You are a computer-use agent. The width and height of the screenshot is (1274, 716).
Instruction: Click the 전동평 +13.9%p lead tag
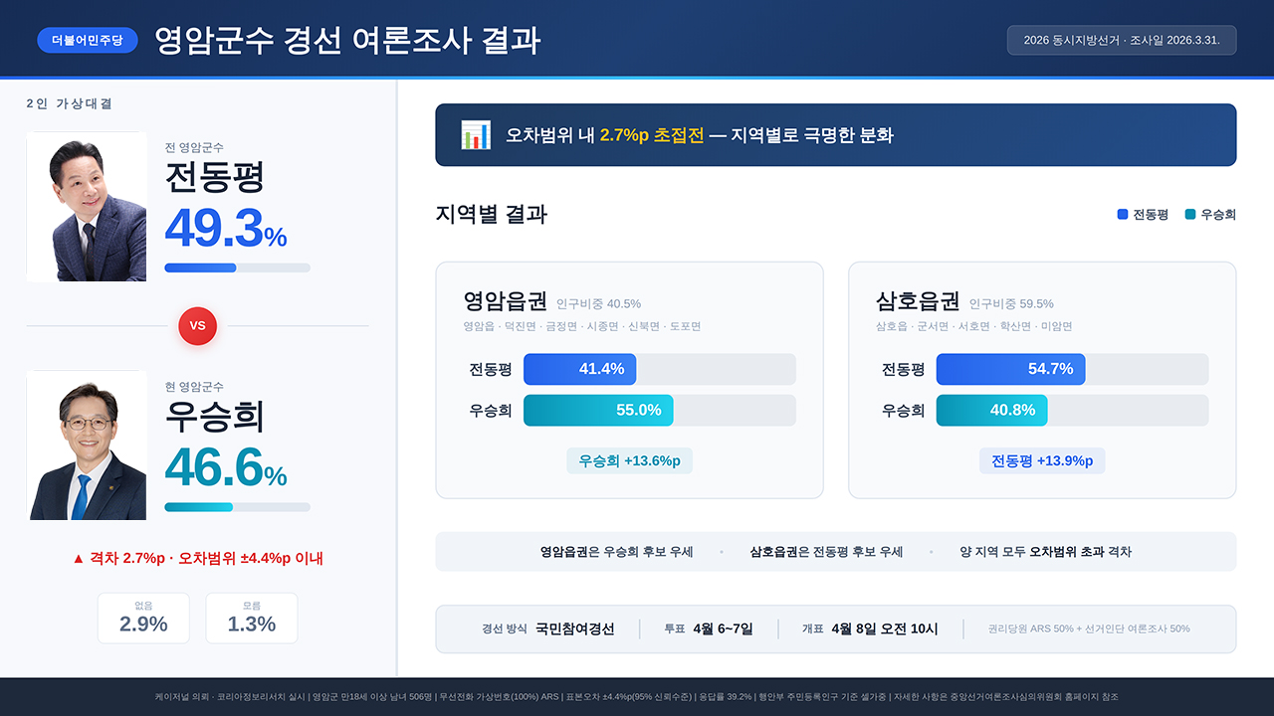[x=1042, y=460]
